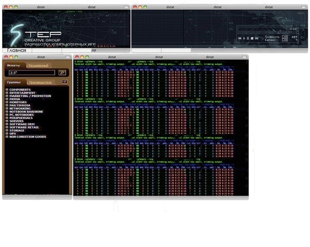Select the Группы tab
310x247 pixels.
tap(14, 82)
